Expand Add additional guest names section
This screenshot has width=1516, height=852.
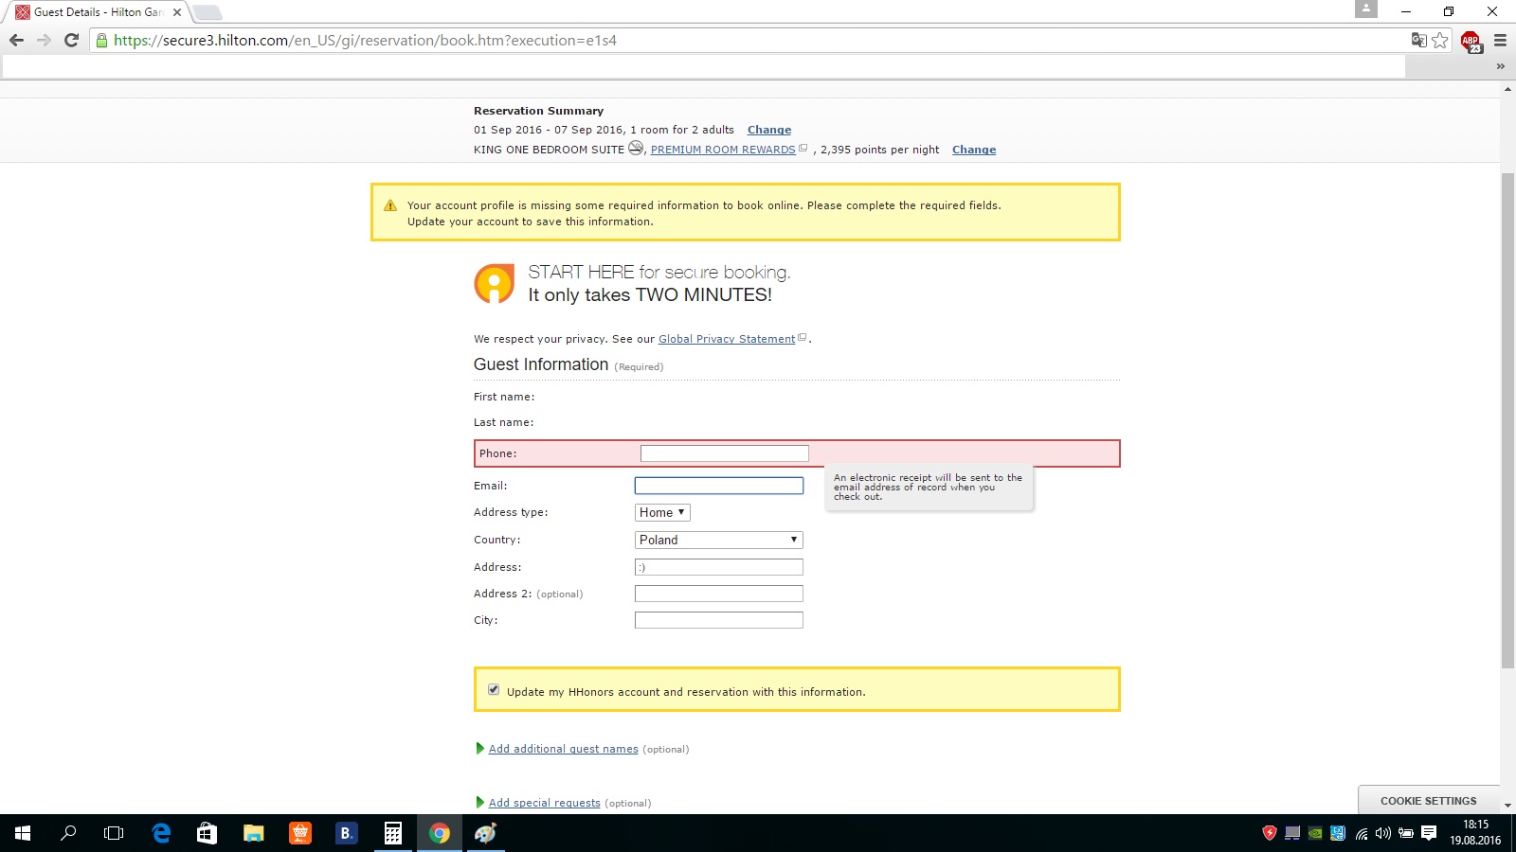click(x=563, y=749)
